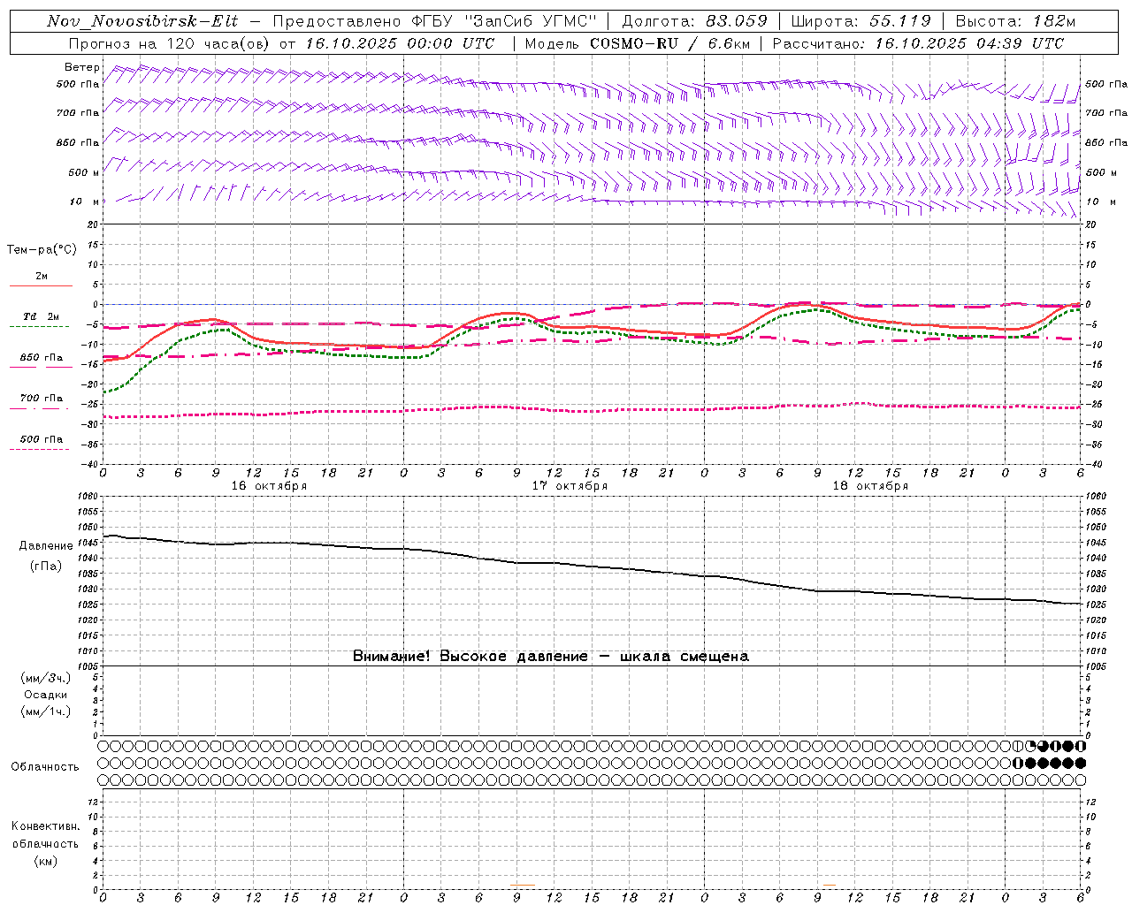
Task: Click the forecast start time 16.10.2025 00:00 UTC
Action: pos(400,43)
